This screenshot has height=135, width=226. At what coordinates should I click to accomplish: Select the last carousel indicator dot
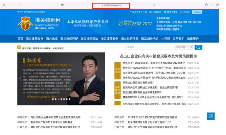coord(70,99)
